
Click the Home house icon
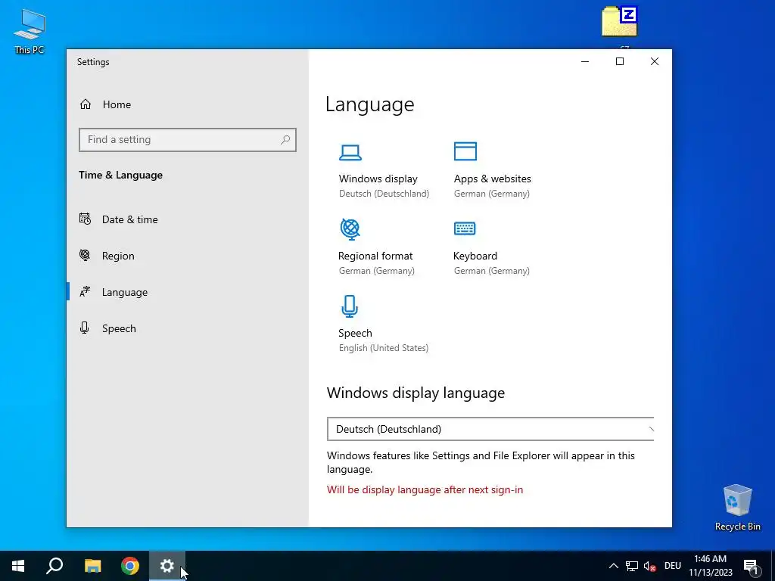coord(86,104)
